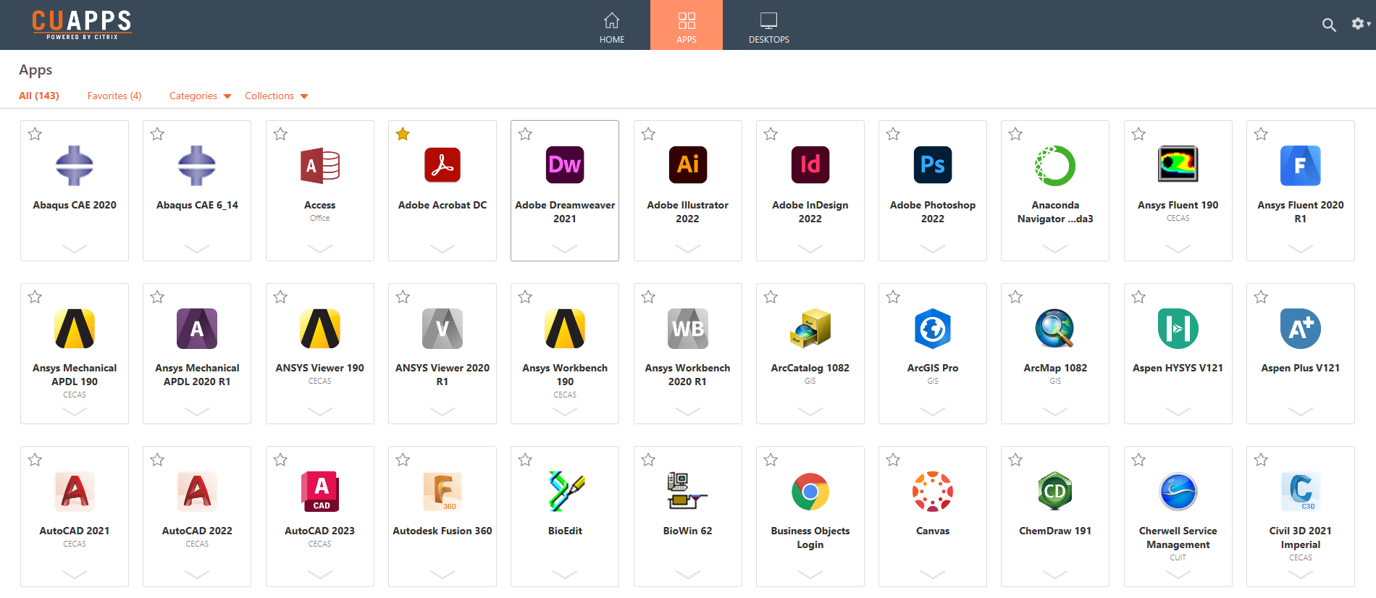
Task: Launch the Aspen HYSYS V121 icon
Action: pyautogui.click(x=1178, y=328)
